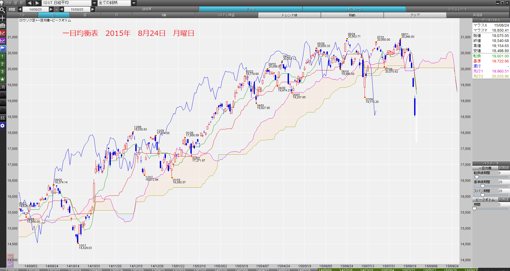Click the クリア button
Screen dimensions: 510x271
pyautogui.click(x=415, y=15)
